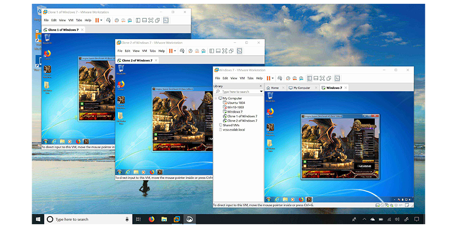Image resolution: width=457 pixels, height=228 pixels.
Task: Click the Library search field
Action: coord(239,92)
